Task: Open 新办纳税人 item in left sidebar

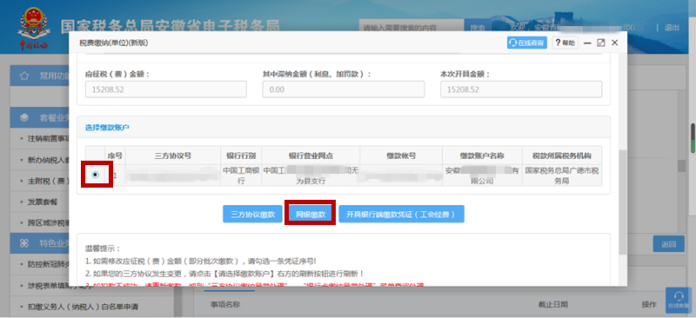Action: click(x=48, y=160)
